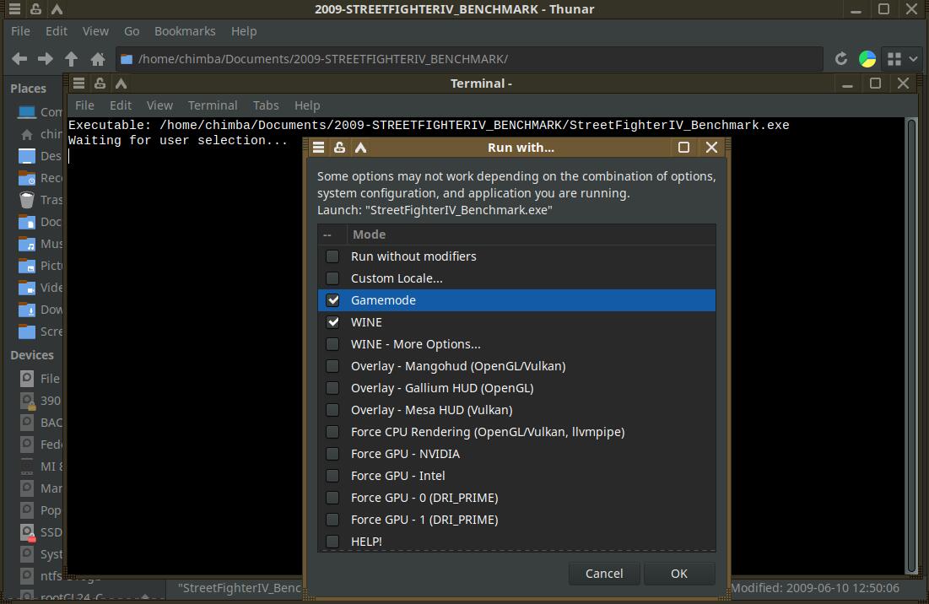Open Videos folder in Thunar sidebar

click(39, 287)
